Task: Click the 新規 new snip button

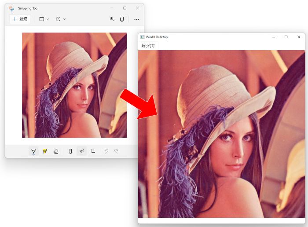Action: 20,19
